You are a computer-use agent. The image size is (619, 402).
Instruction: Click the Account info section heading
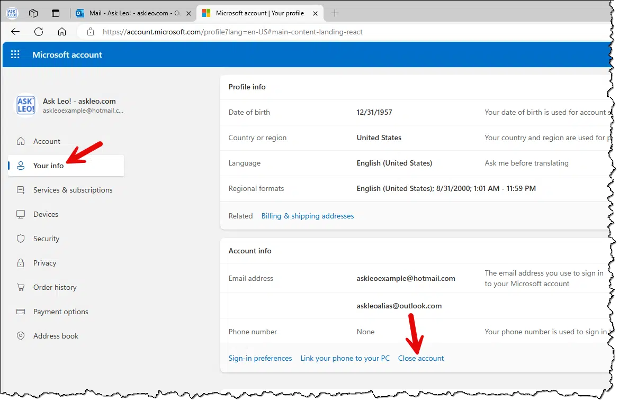point(250,251)
